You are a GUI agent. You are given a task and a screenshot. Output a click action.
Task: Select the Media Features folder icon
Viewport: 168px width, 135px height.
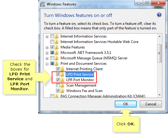click(57, 47)
